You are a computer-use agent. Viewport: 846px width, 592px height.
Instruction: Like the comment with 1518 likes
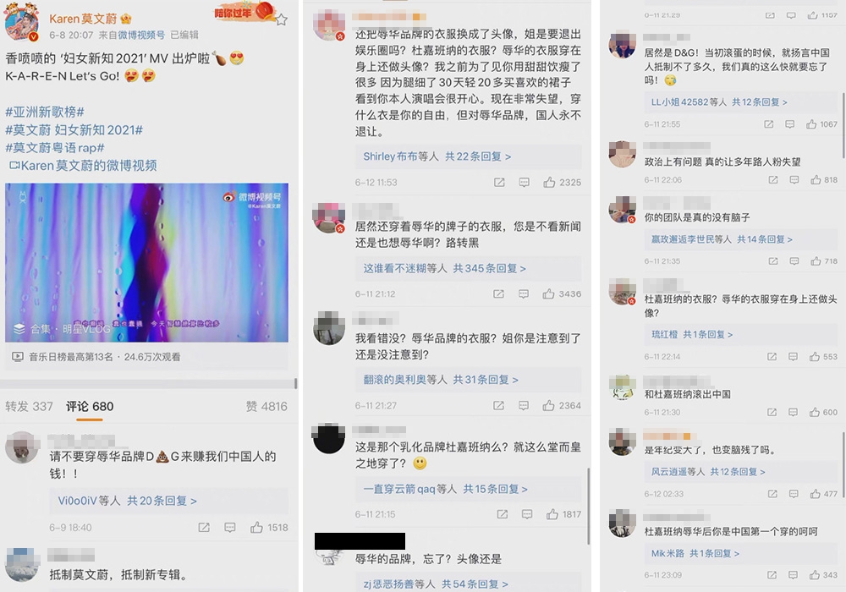(x=269, y=527)
